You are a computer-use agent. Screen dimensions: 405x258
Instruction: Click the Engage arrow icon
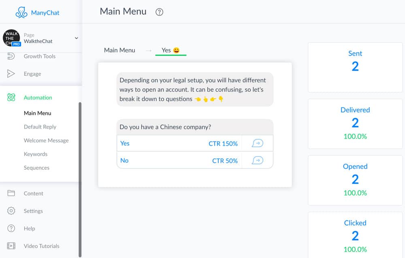pos(11,74)
